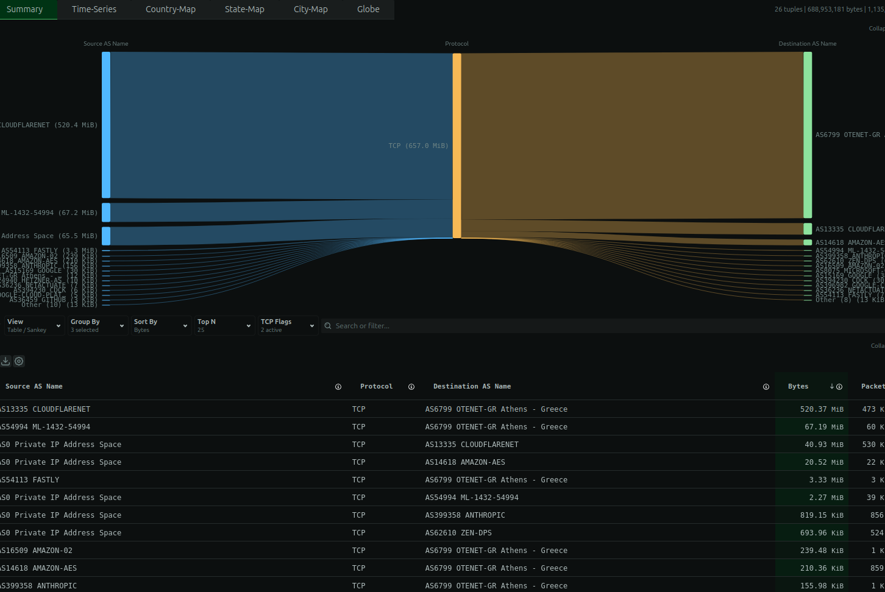Screen dimensions: 885x592
Task: Click the 40.93 MiB bytes cell
Action: tap(811, 445)
